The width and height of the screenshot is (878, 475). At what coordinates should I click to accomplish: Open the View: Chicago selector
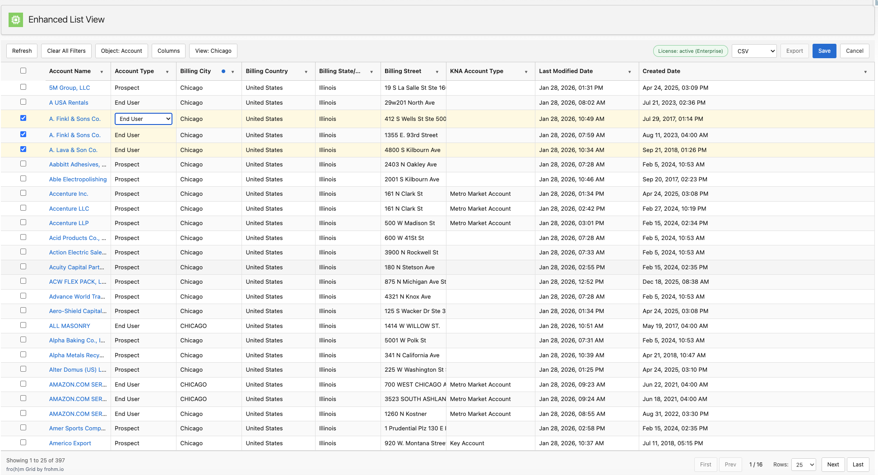pos(213,51)
